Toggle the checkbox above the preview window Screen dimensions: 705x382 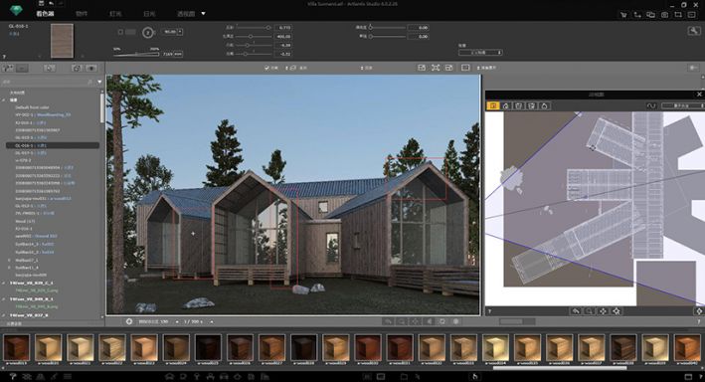[x=266, y=68]
